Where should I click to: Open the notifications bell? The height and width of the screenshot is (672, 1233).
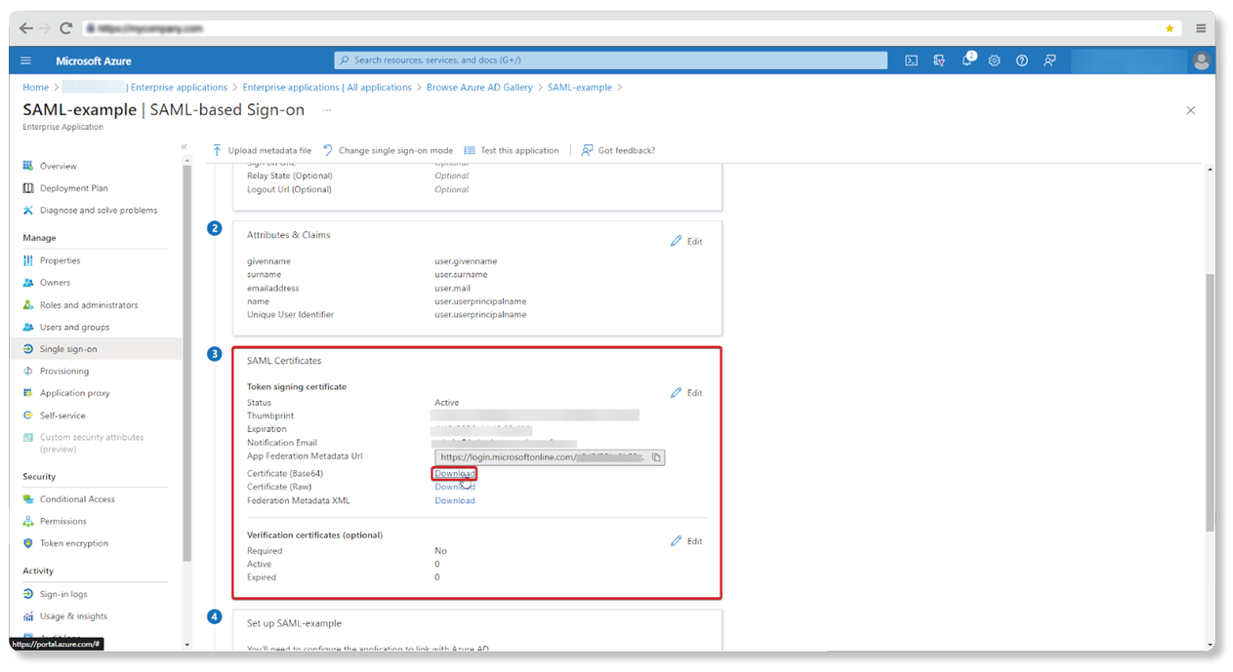967,60
